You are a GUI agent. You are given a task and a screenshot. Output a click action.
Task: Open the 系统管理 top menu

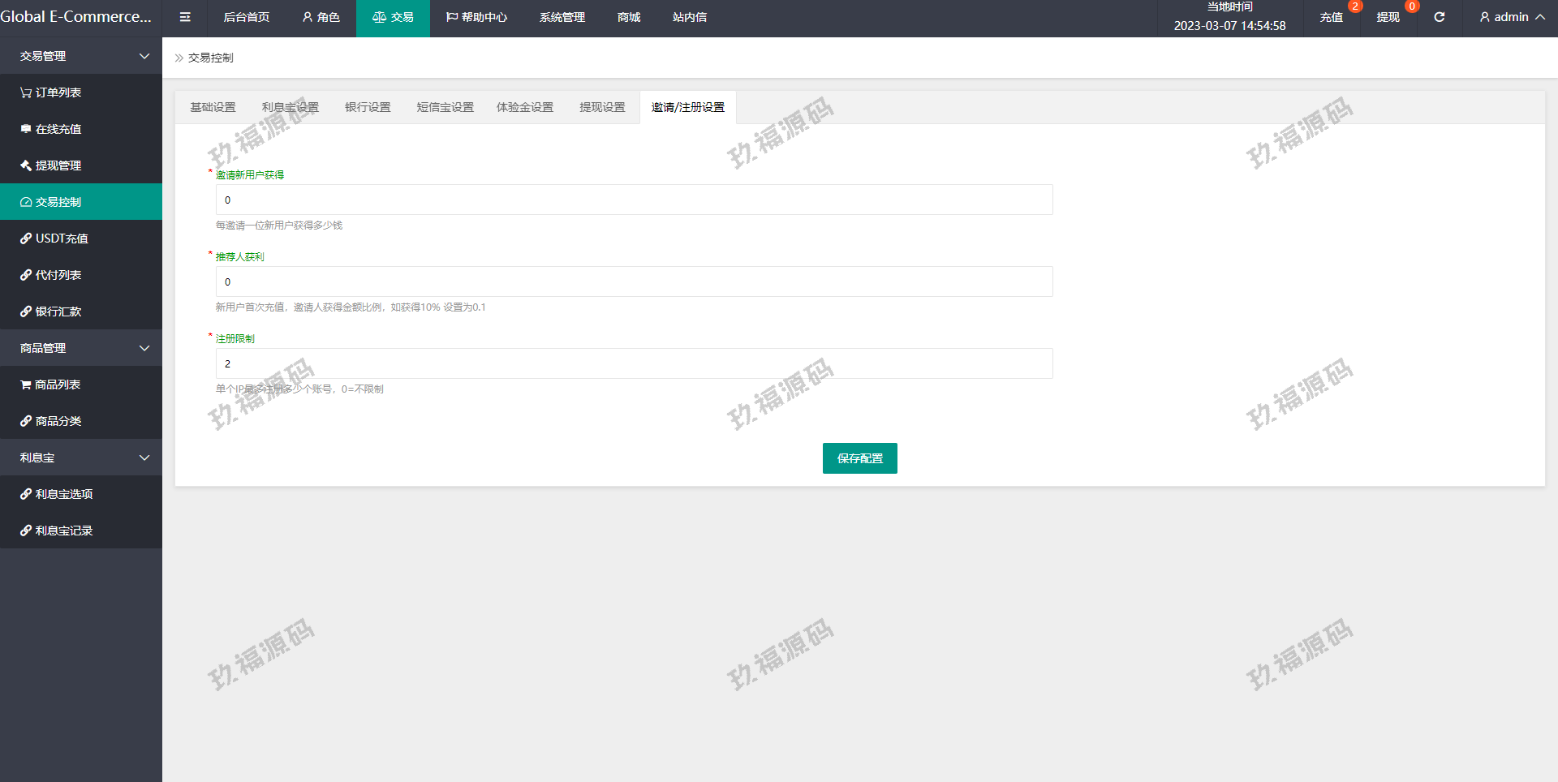point(562,17)
